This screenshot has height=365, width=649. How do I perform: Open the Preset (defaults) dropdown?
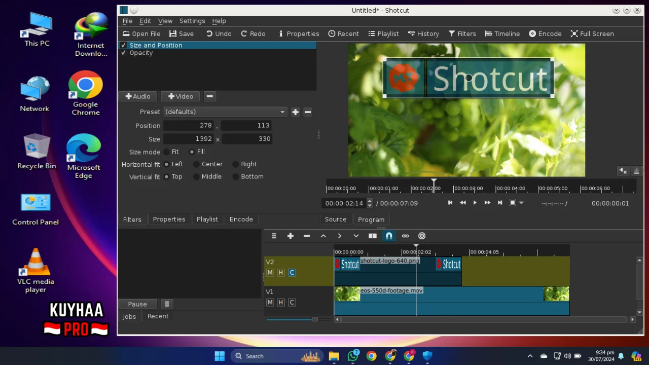coord(225,112)
